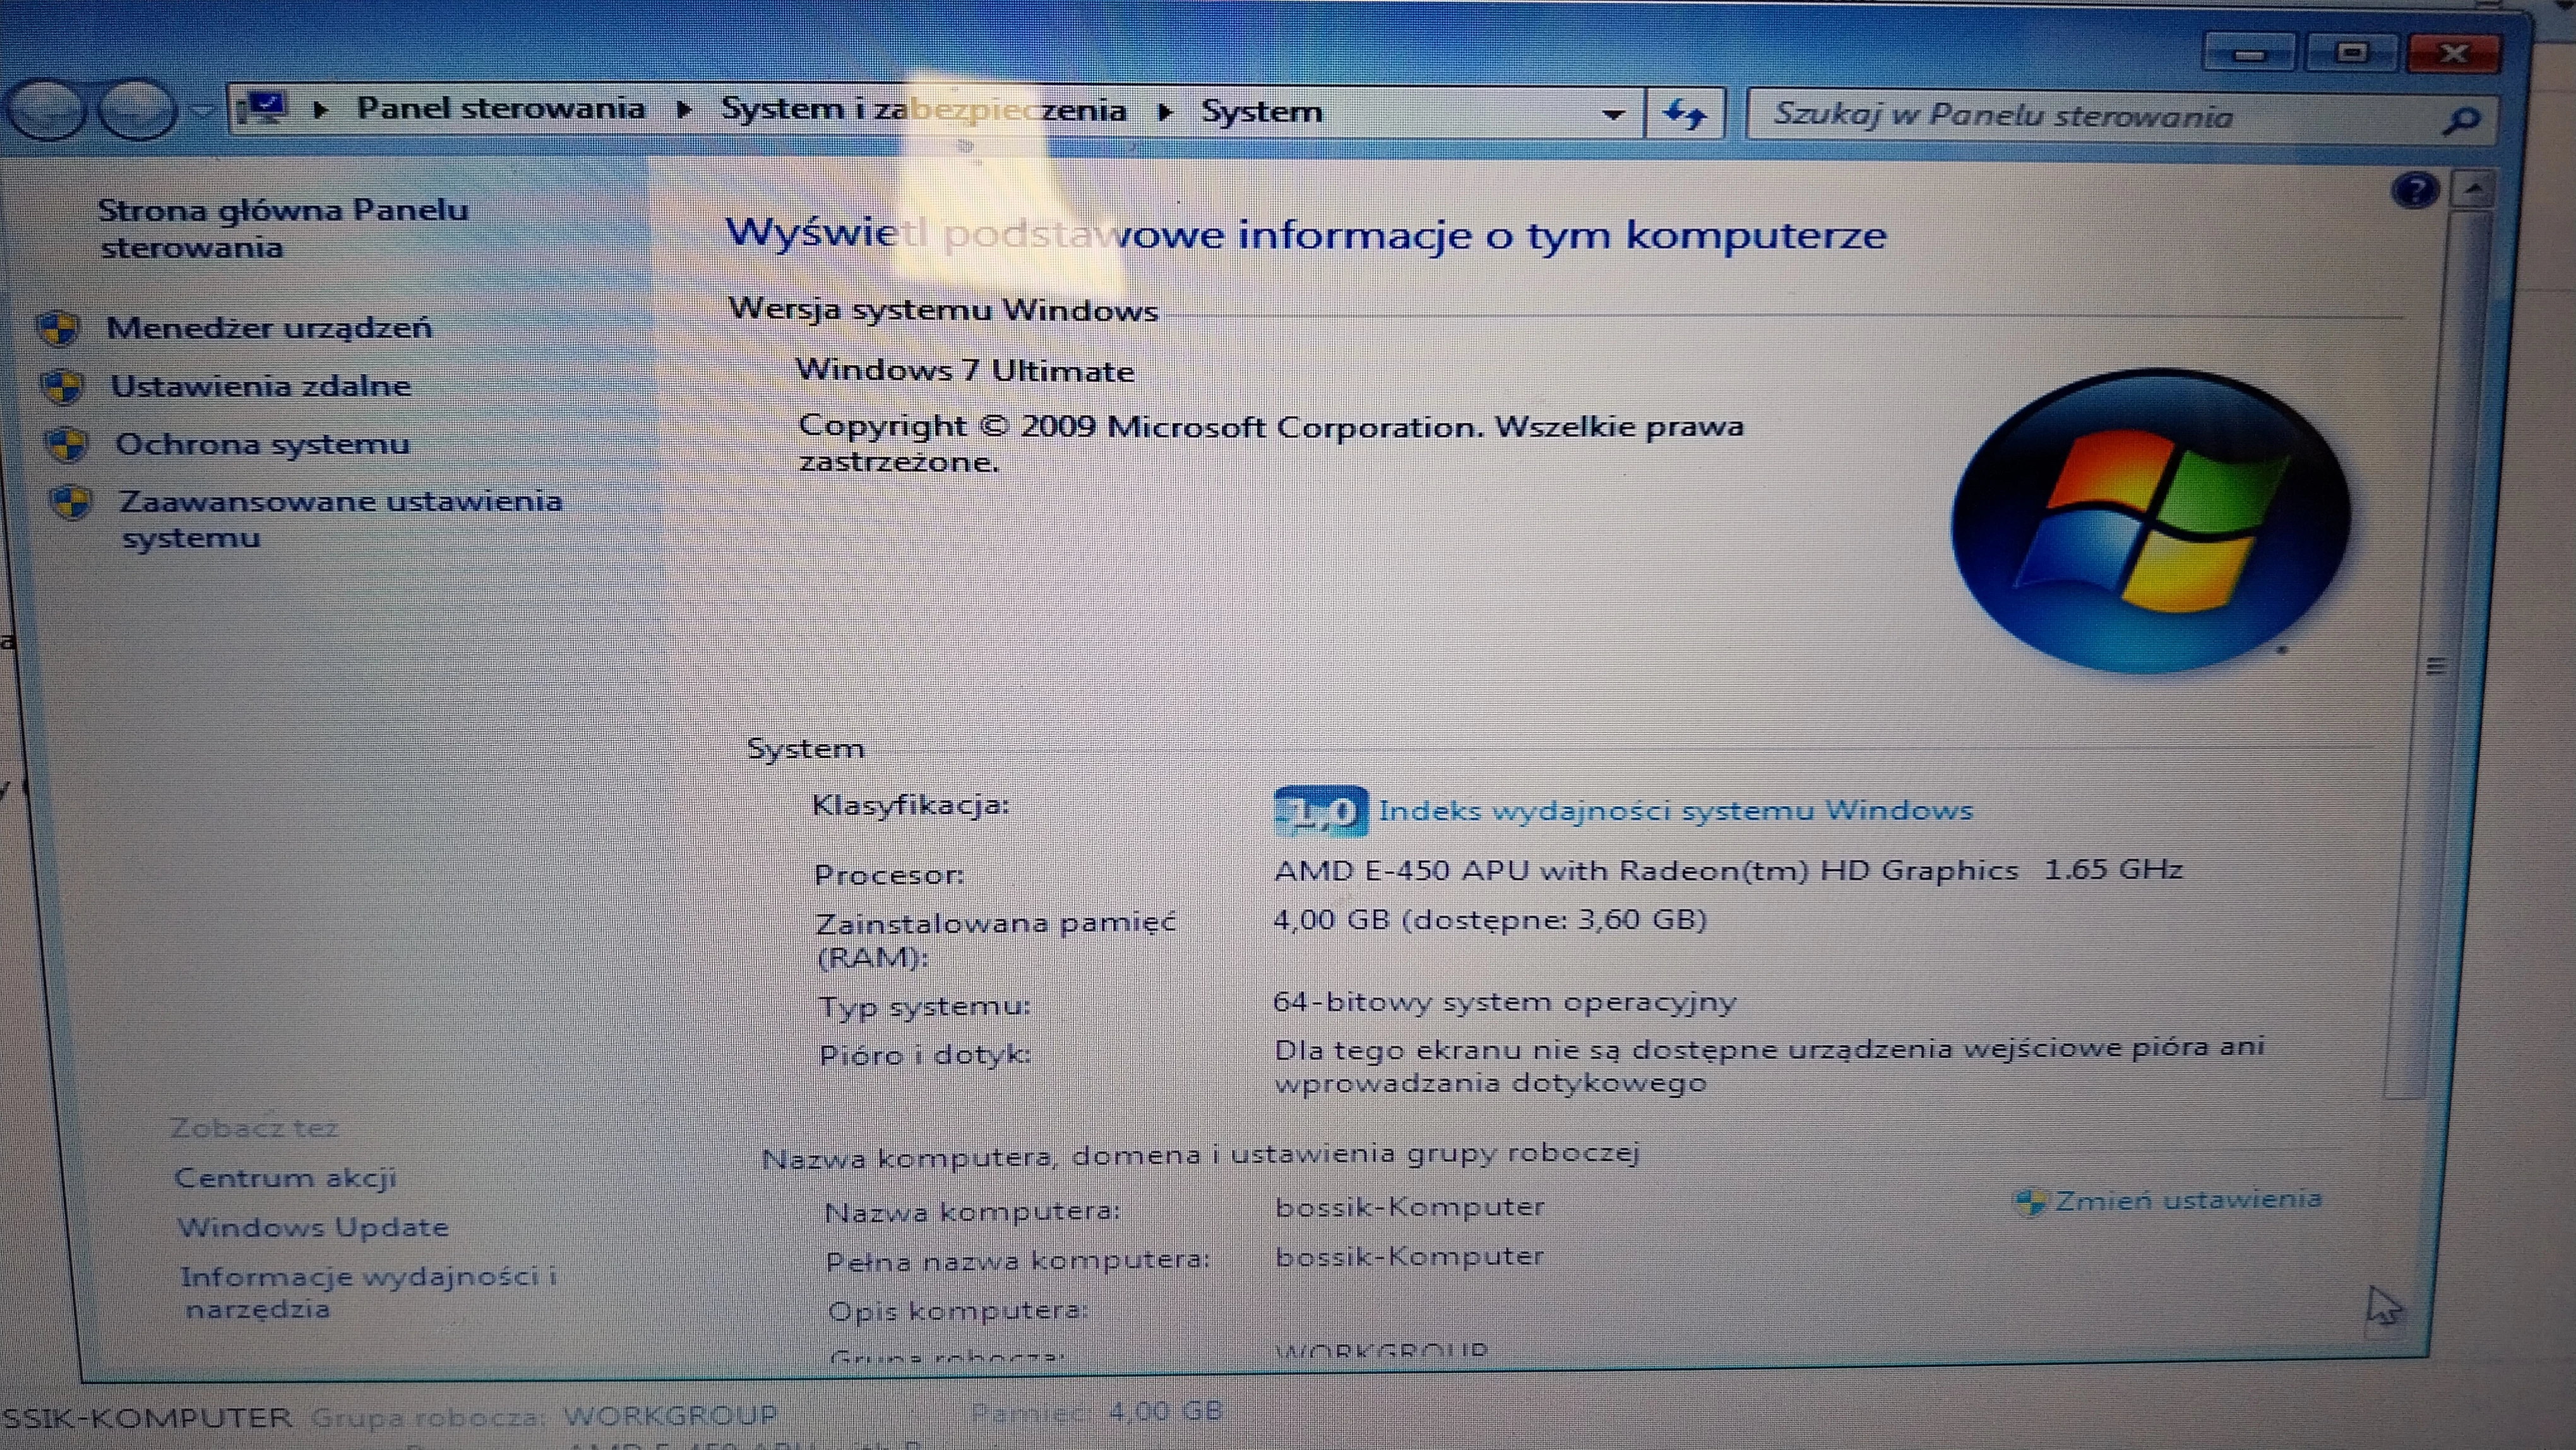
Task: Click shield icon beside Menedżer urządzeń
Action: coord(58,327)
